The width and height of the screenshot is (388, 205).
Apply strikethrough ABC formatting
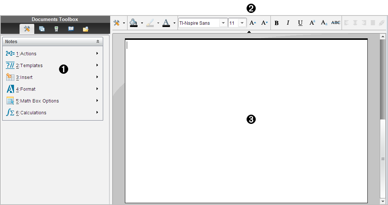tap(336, 23)
